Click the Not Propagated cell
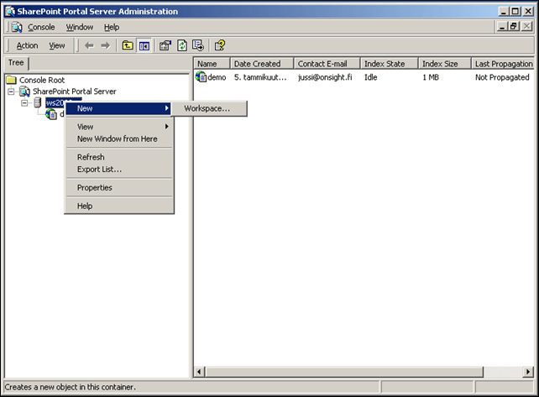Image resolution: width=539 pixels, height=397 pixels. click(502, 77)
